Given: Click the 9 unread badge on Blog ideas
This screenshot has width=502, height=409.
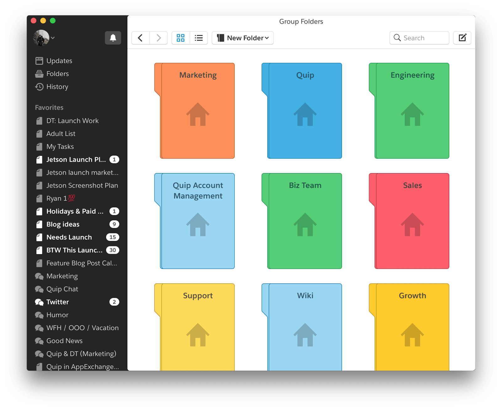Looking at the screenshot, I should point(114,224).
